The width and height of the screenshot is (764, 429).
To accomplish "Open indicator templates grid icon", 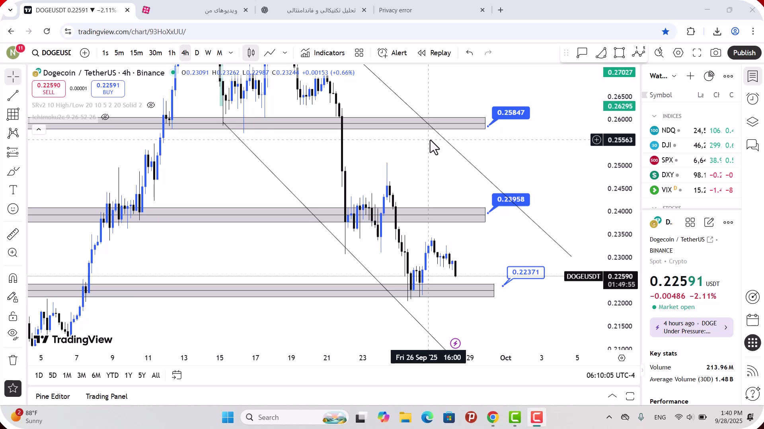I will click(x=359, y=53).
